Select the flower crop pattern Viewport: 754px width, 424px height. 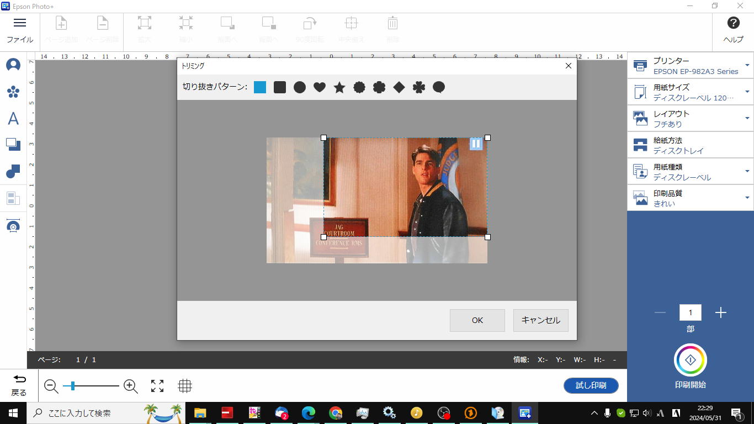point(379,87)
